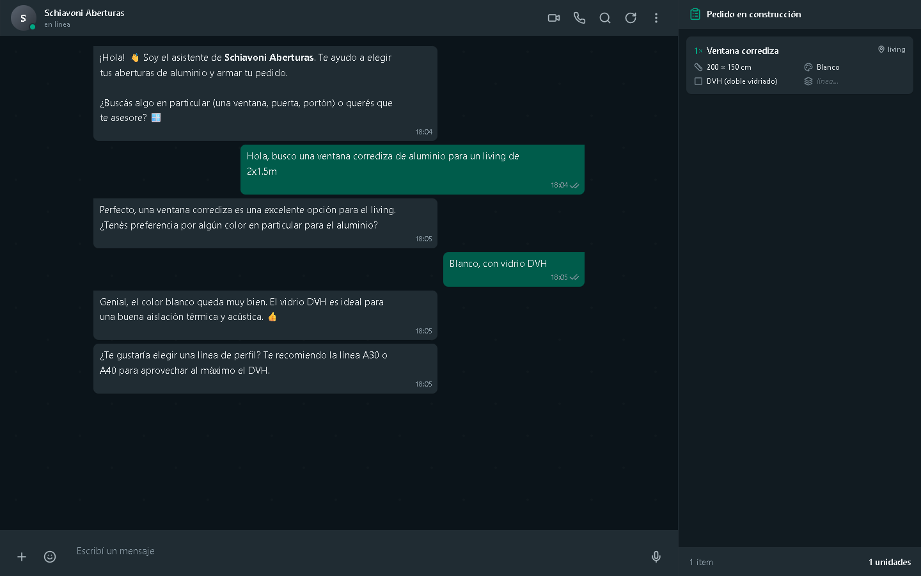This screenshot has width=921, height=576.
Task: Click the 1 unidades total label
Action: (890, 562)
